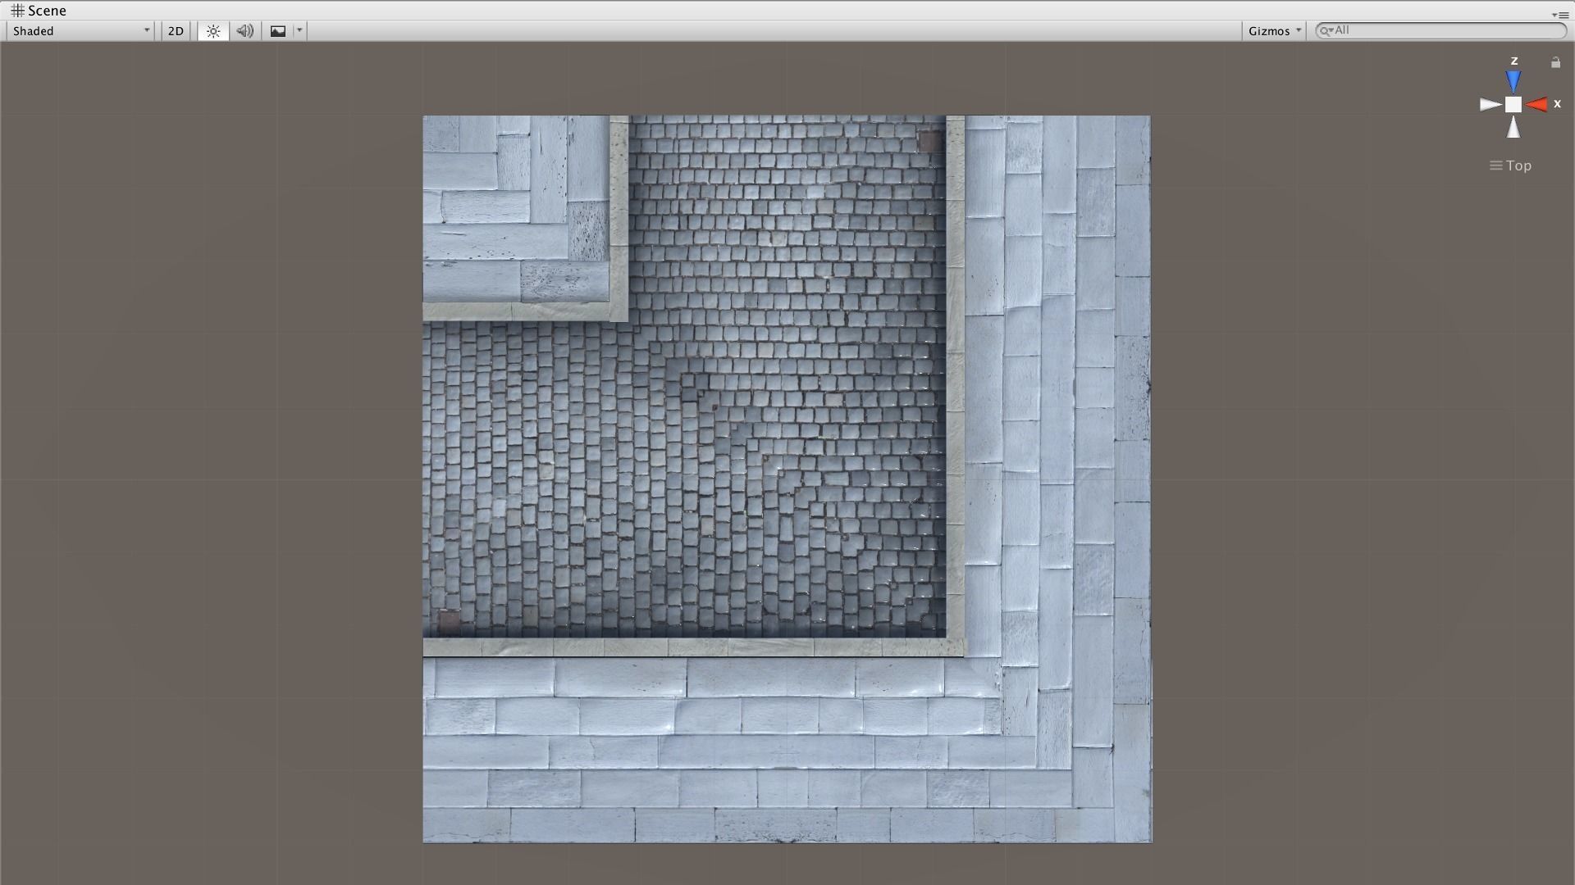Switch projection via the Top label
The height and width of the screenshot is (885, 1575).
1511,166
